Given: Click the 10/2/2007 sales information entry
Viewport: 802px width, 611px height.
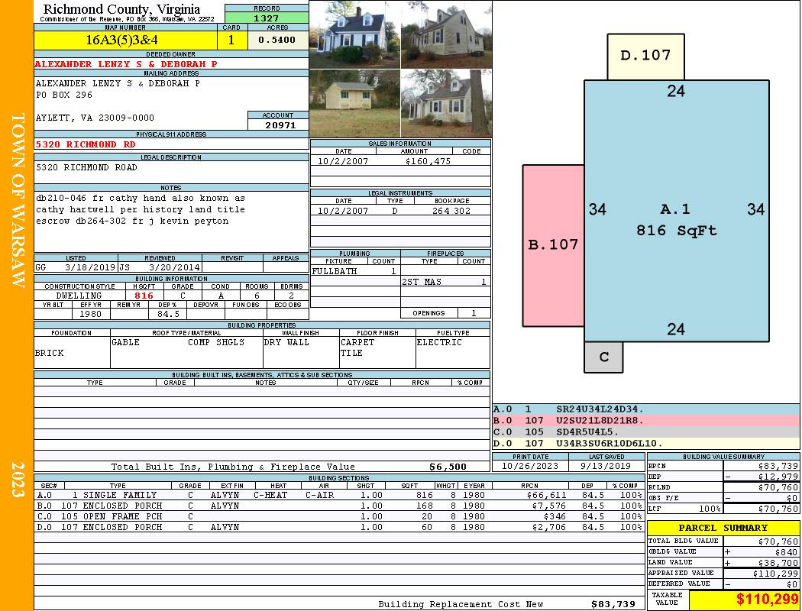Looking at the screenshot, I should pyautogui.click(x=400, y=161).
